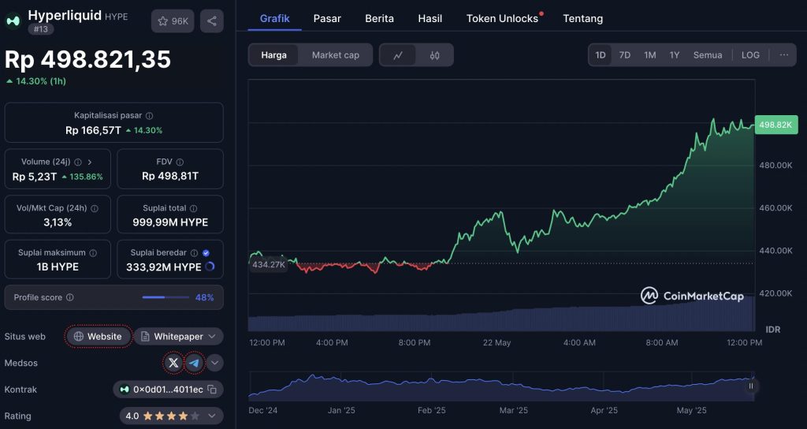Viewport: 807px width, 429px height.
Task: Click the historical range navigator chart
Action: coord(502,386)
